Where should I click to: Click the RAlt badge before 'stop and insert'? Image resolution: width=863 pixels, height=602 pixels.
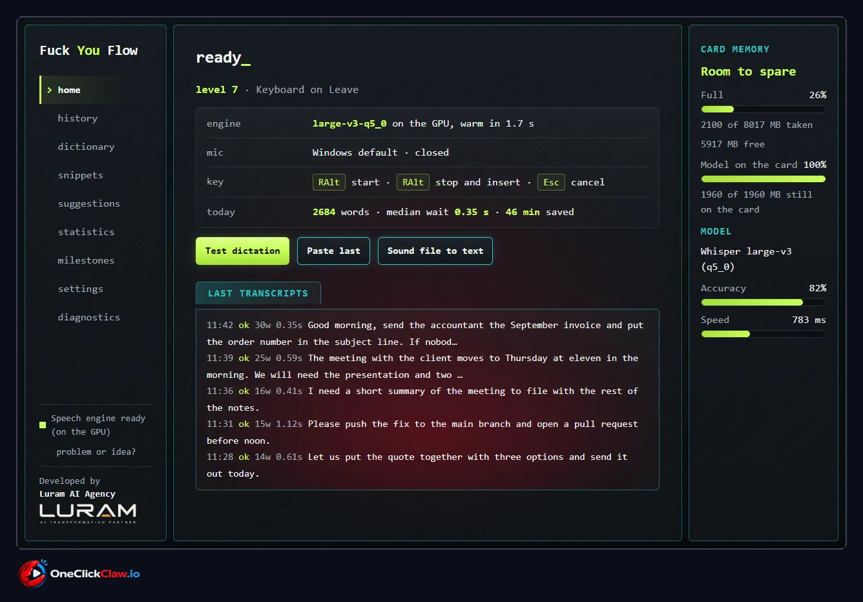click(413, 182)
